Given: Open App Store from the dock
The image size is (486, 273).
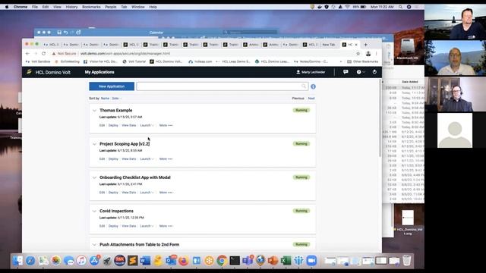Looking at the screenshot, I should (94, 260).
